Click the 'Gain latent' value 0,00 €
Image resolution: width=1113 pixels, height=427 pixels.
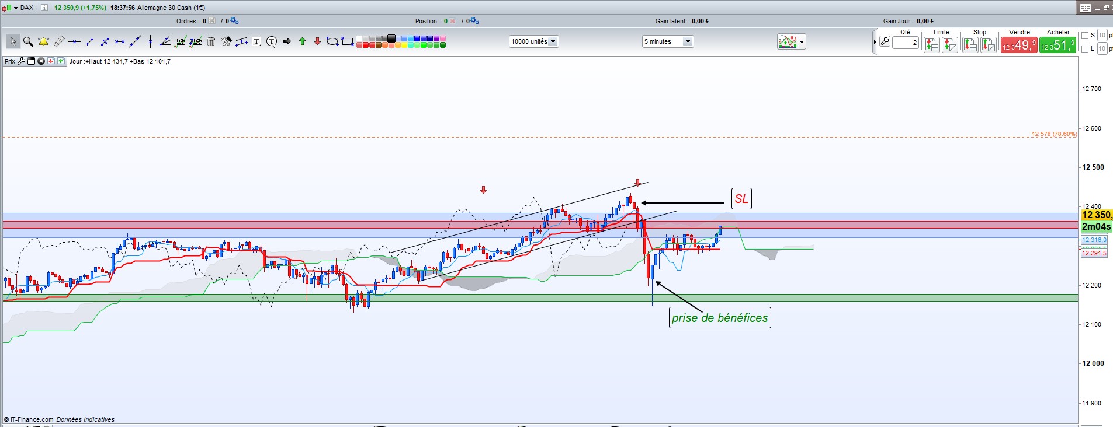point(701,21)
